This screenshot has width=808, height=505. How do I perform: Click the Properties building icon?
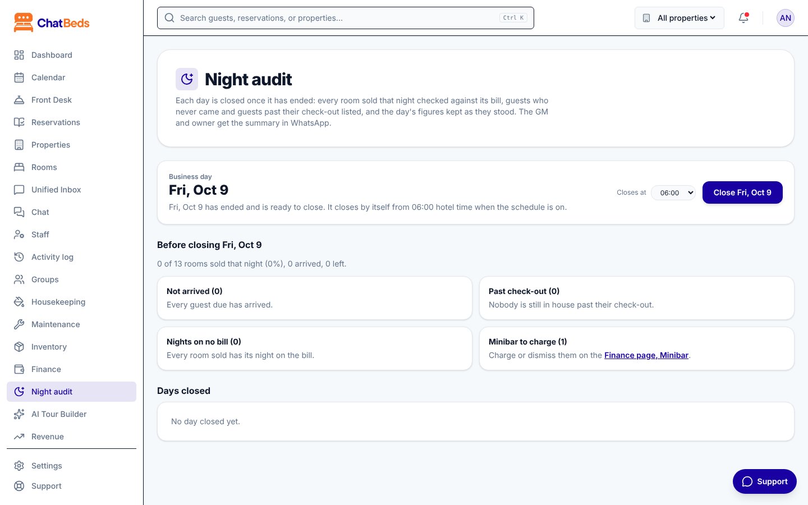(x=19, y=145)
